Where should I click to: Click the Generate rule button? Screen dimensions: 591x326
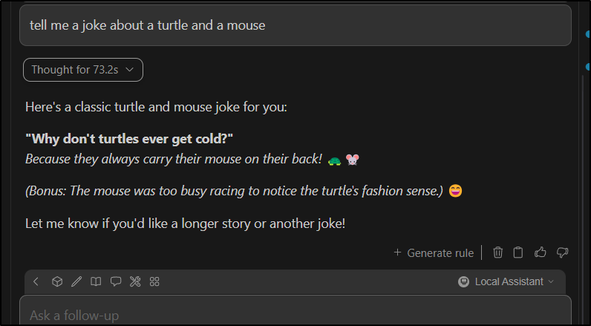point(434,253)
